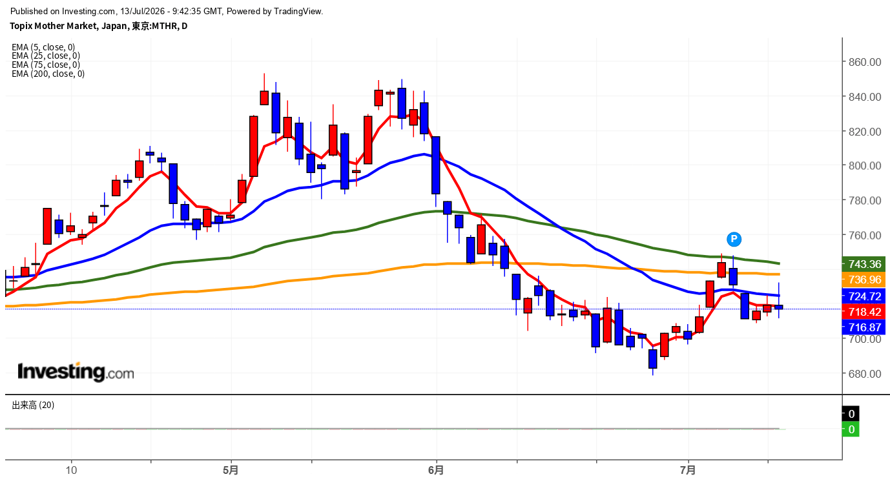This screenshot has width=890, height=481.
Task: Click the red 718.42 price label
Action: 864,312
